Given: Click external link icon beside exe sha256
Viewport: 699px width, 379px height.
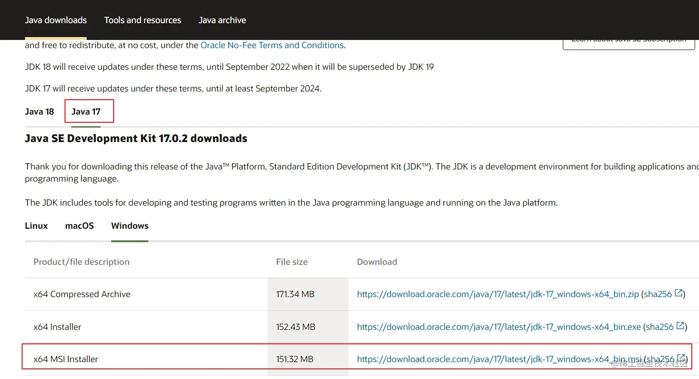Looking at the screenshot, I should 681,326.
